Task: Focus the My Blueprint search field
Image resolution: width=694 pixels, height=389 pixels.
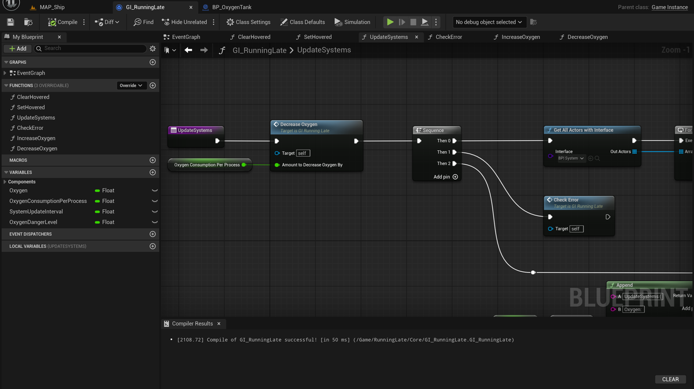Action: click(90, 48)
